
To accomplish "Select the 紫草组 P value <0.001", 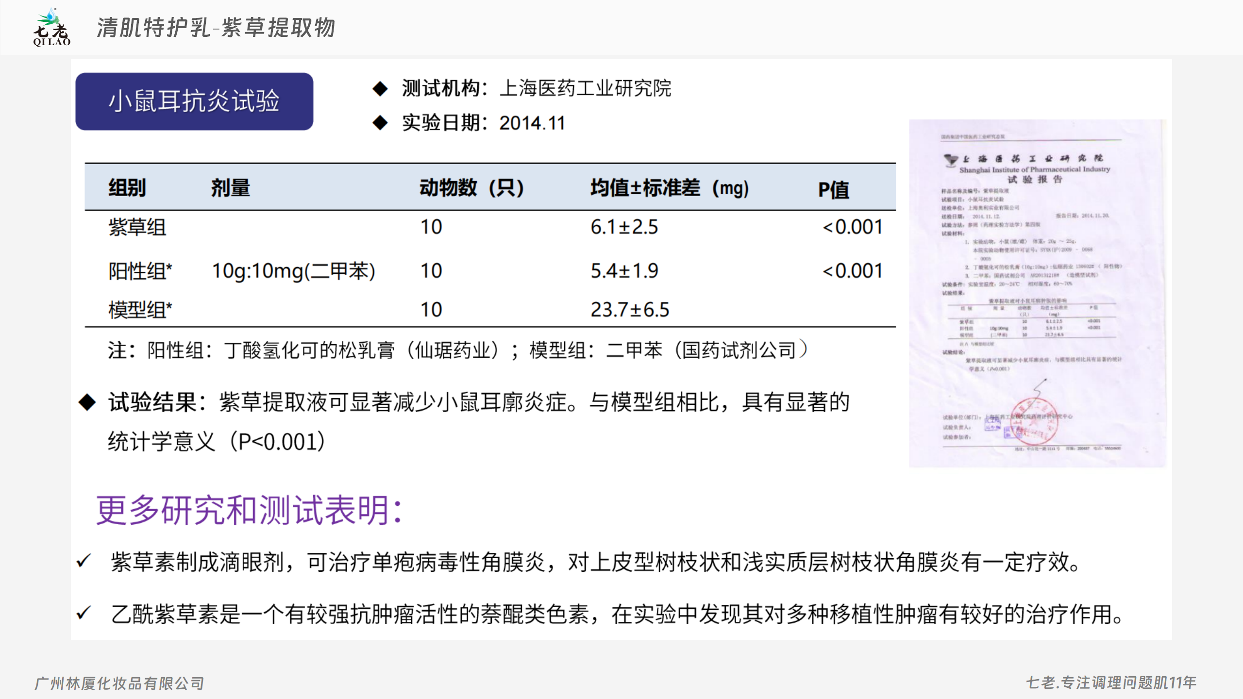I will [x=853, y=227].
